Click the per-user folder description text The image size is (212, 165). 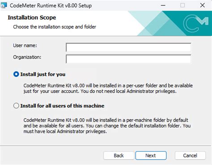point(108,89)
